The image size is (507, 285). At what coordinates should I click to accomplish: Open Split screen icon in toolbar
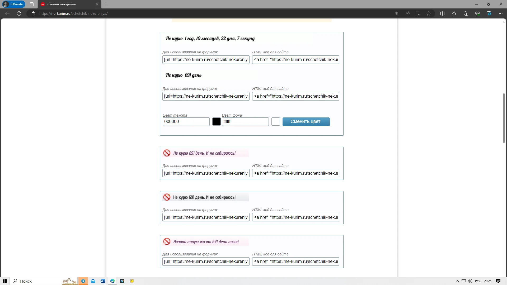click(443, 13)
